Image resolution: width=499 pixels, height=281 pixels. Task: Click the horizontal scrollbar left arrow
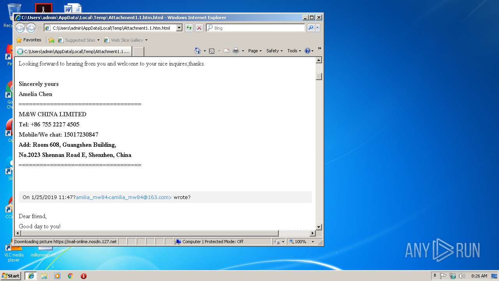coord(18,233)
